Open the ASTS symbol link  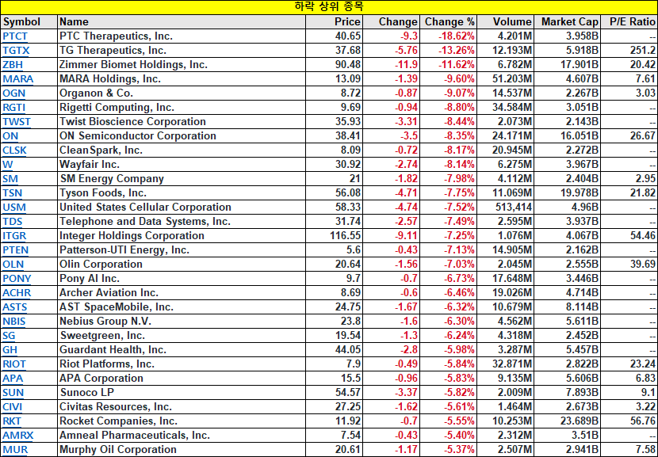point(15,307)
